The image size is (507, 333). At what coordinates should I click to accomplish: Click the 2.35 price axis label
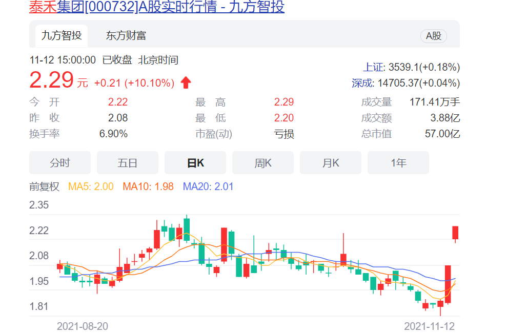tap(39, 205)
